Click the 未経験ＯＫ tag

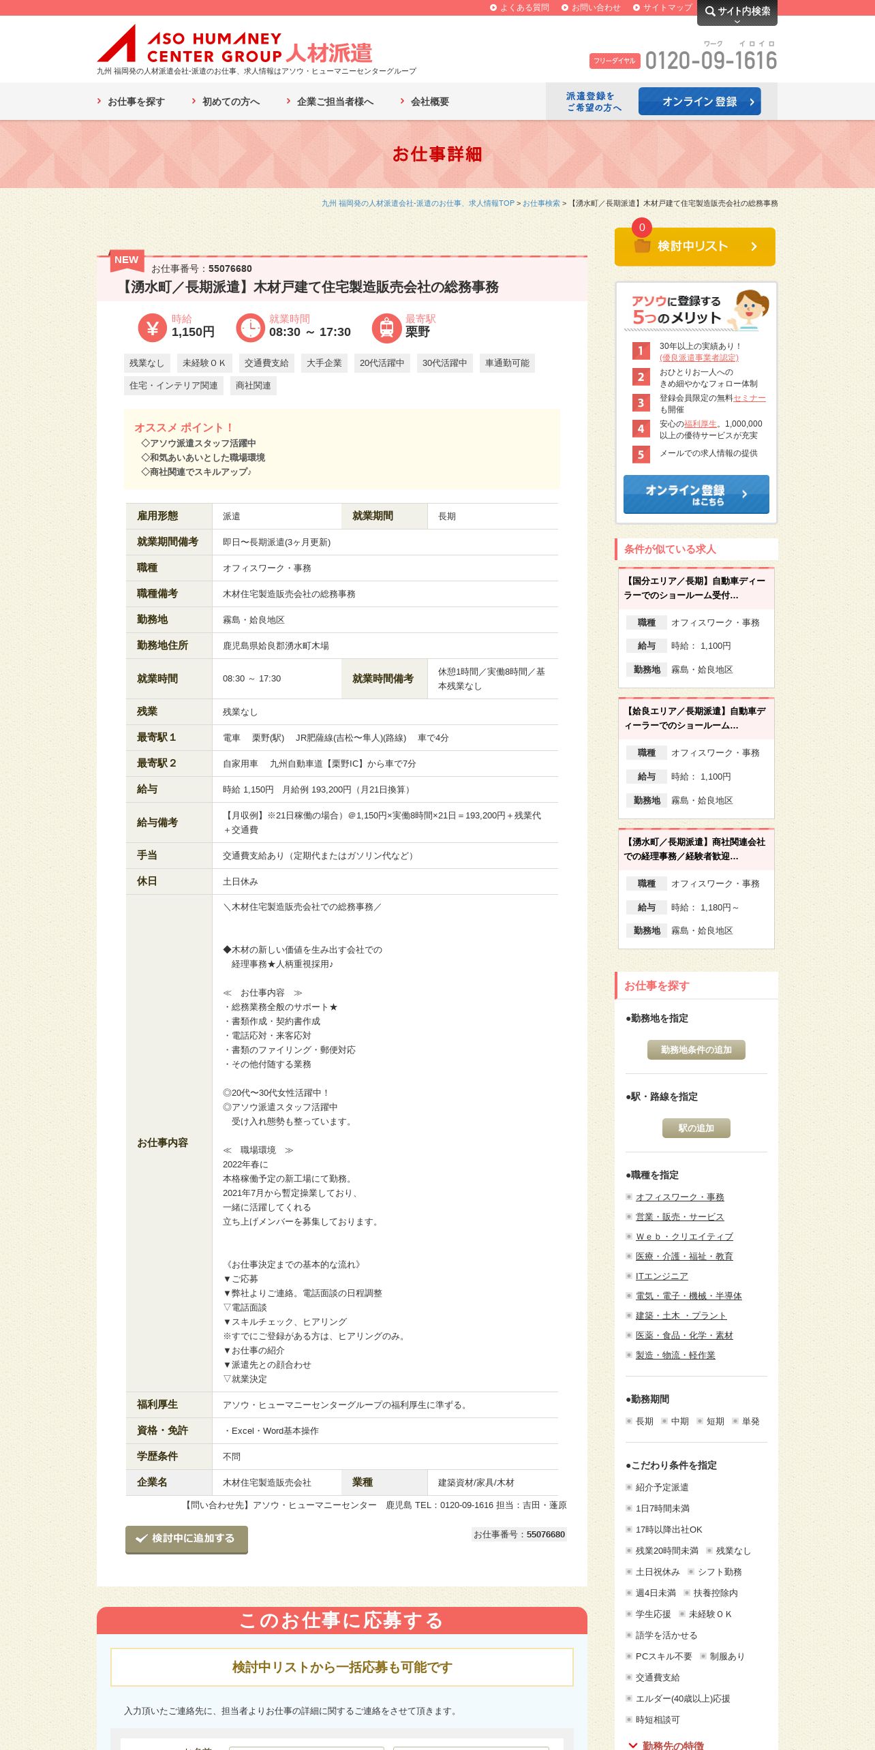tap(204, 363)
